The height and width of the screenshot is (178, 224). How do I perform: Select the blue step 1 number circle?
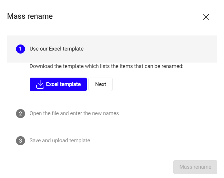(20, 49)
